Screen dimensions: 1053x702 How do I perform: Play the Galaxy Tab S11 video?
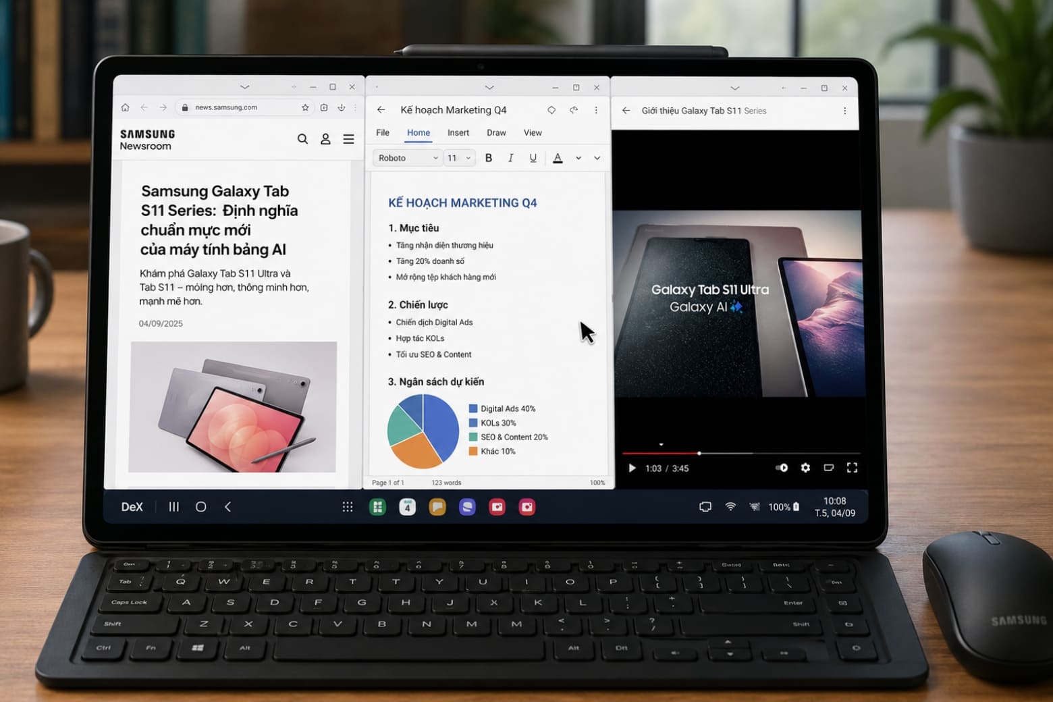point(632,468)
